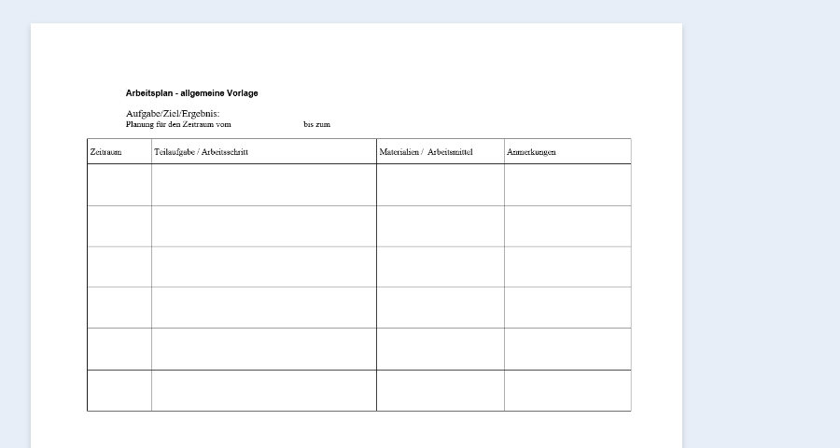This screenshot has height=448, width=840.
Task: Click the words 'bis zum'
Action: point(316,124)
